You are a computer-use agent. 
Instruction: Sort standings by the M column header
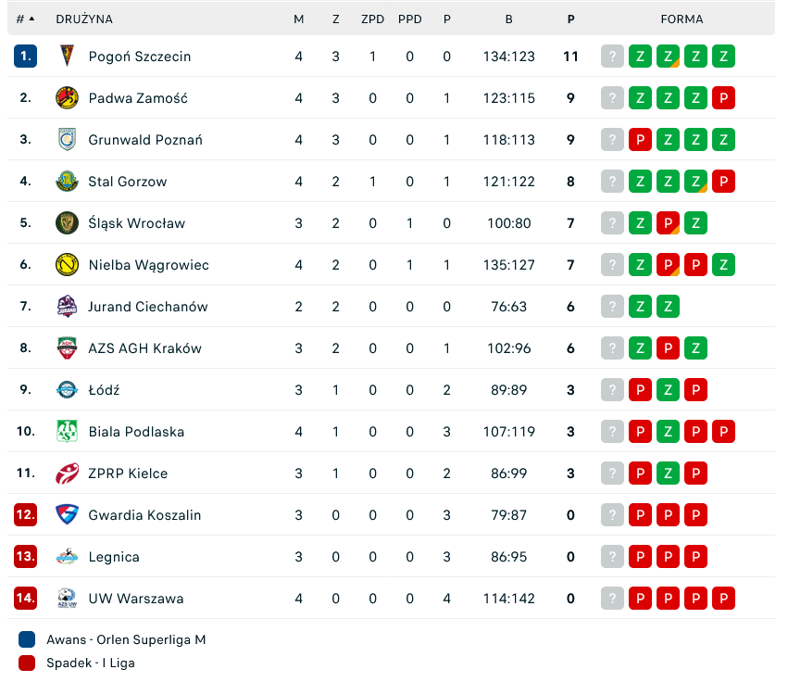point(298,19)
